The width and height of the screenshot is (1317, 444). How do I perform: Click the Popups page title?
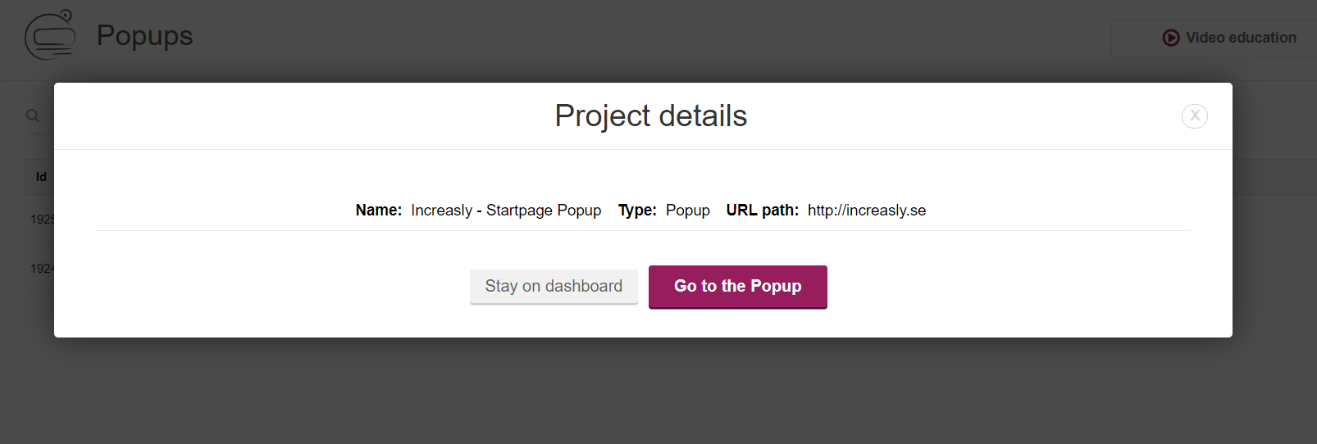click(x=144, y=35)
